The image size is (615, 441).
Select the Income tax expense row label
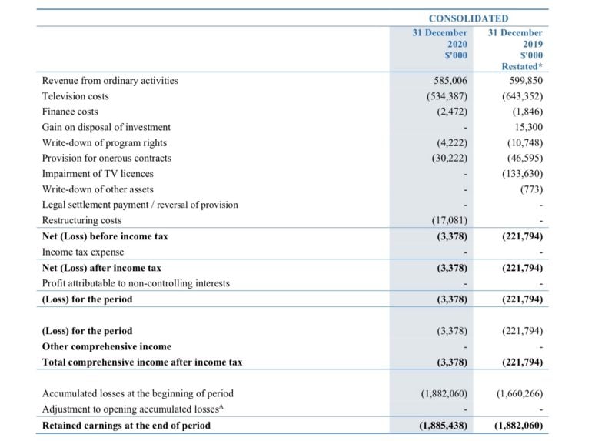[83, 252]
